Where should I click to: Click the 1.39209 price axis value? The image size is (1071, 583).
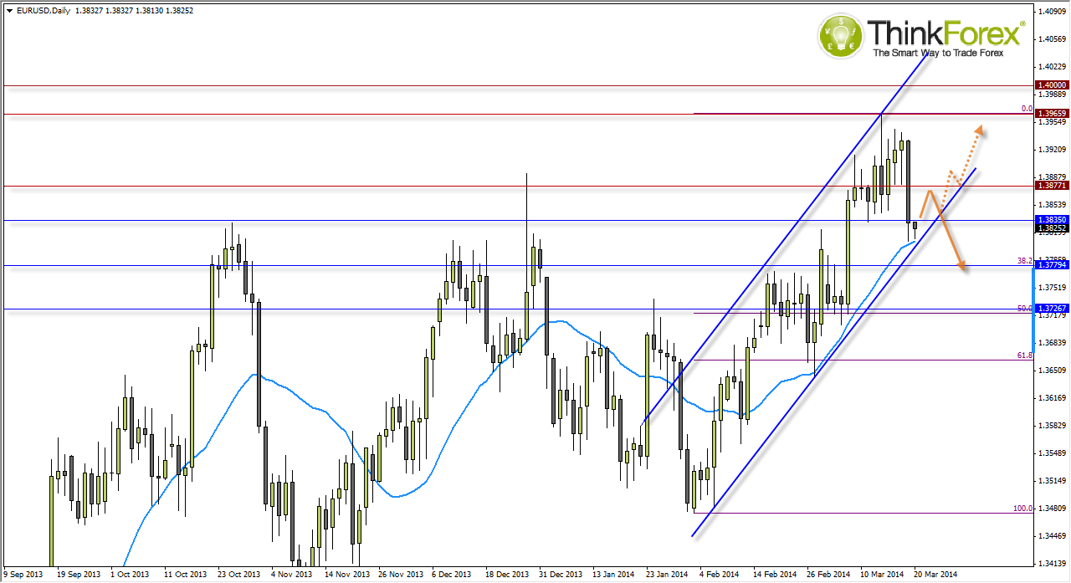click(x=1053, y=150)
